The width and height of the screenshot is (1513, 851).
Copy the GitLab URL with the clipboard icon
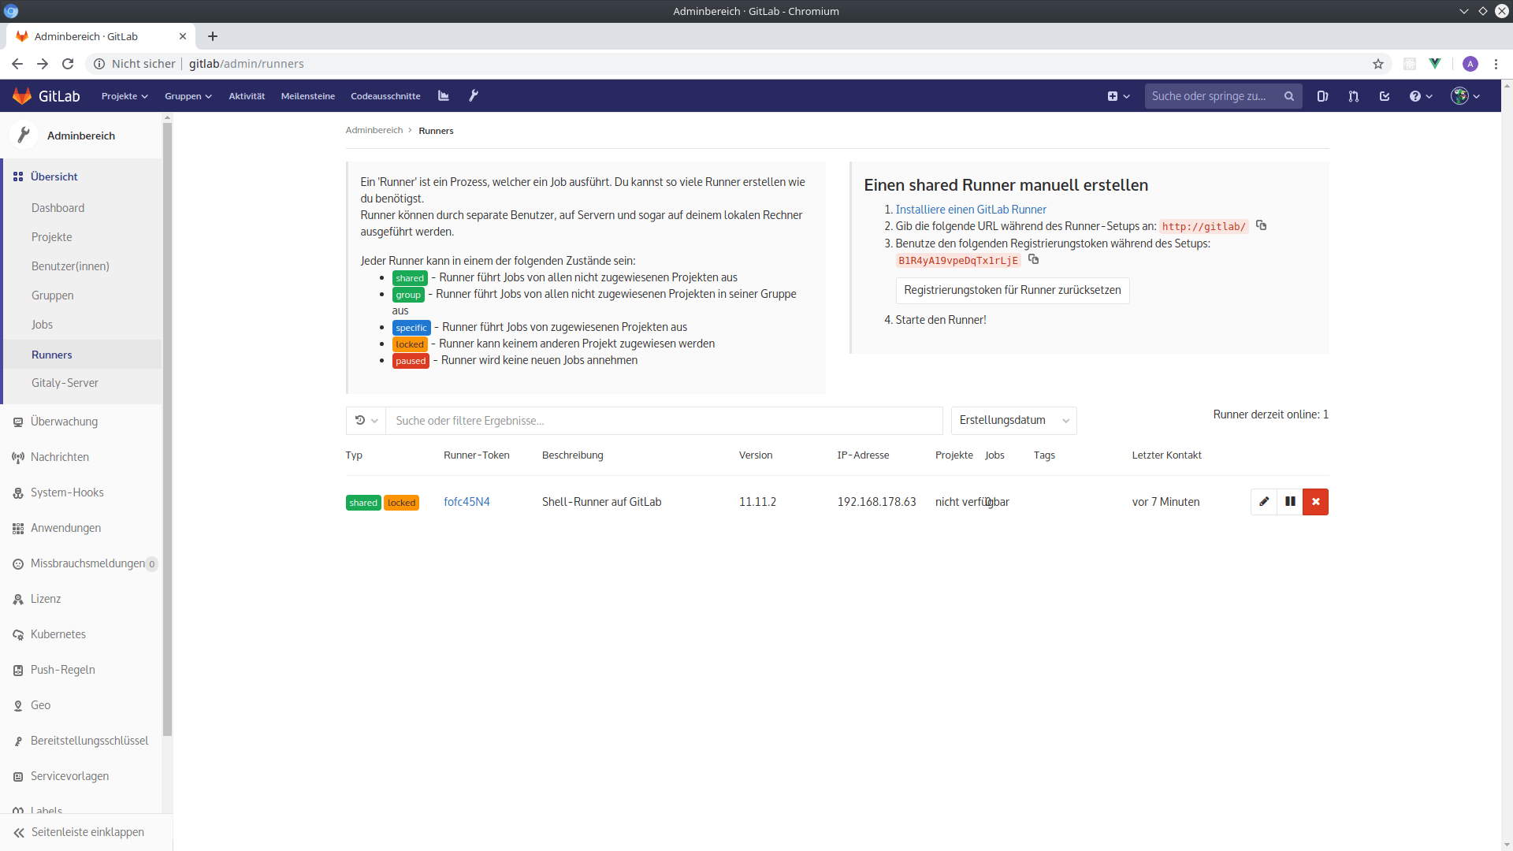pos(1261,225)
